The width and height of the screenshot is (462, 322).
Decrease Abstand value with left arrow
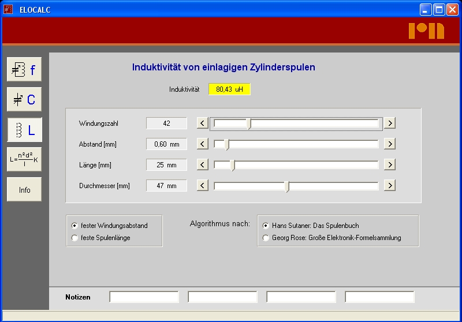tap(202, 144)
